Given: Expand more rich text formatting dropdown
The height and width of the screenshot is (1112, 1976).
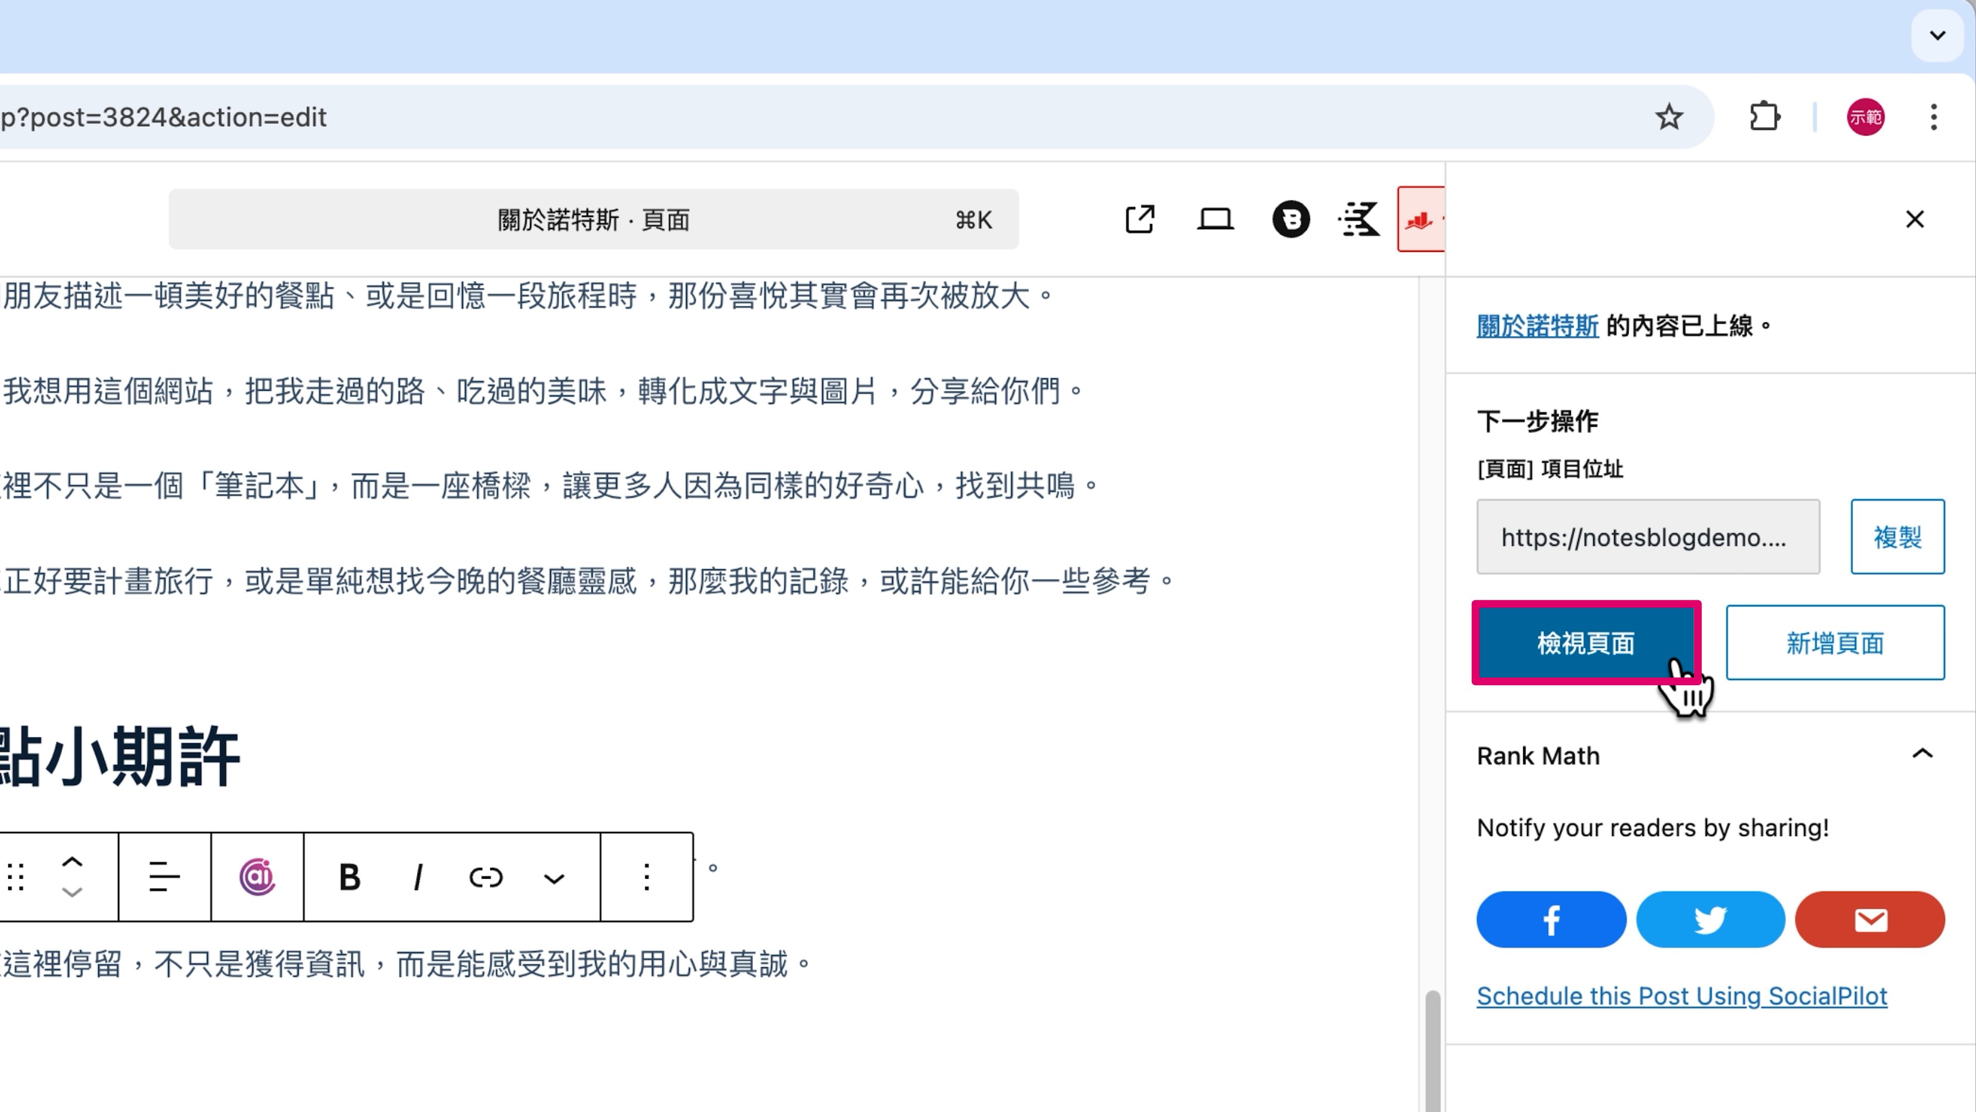Looking at the screenshot, I should click(554, 878).
